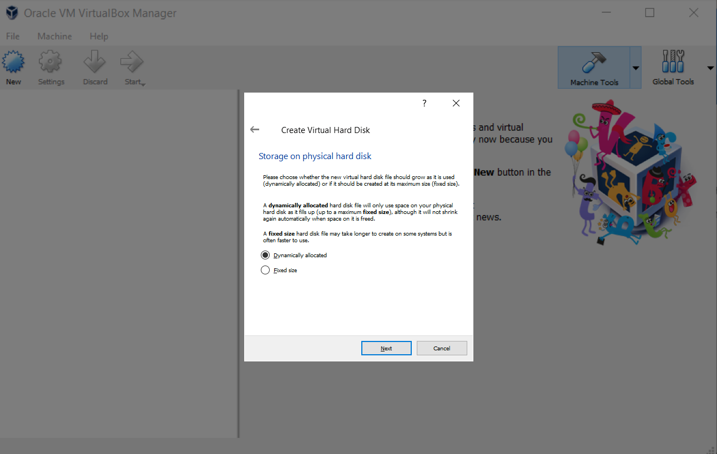Viewport: 717px width, 454px height.
Task: Click the VirtualBox mascot cube illustration
Action: point(630,172)
